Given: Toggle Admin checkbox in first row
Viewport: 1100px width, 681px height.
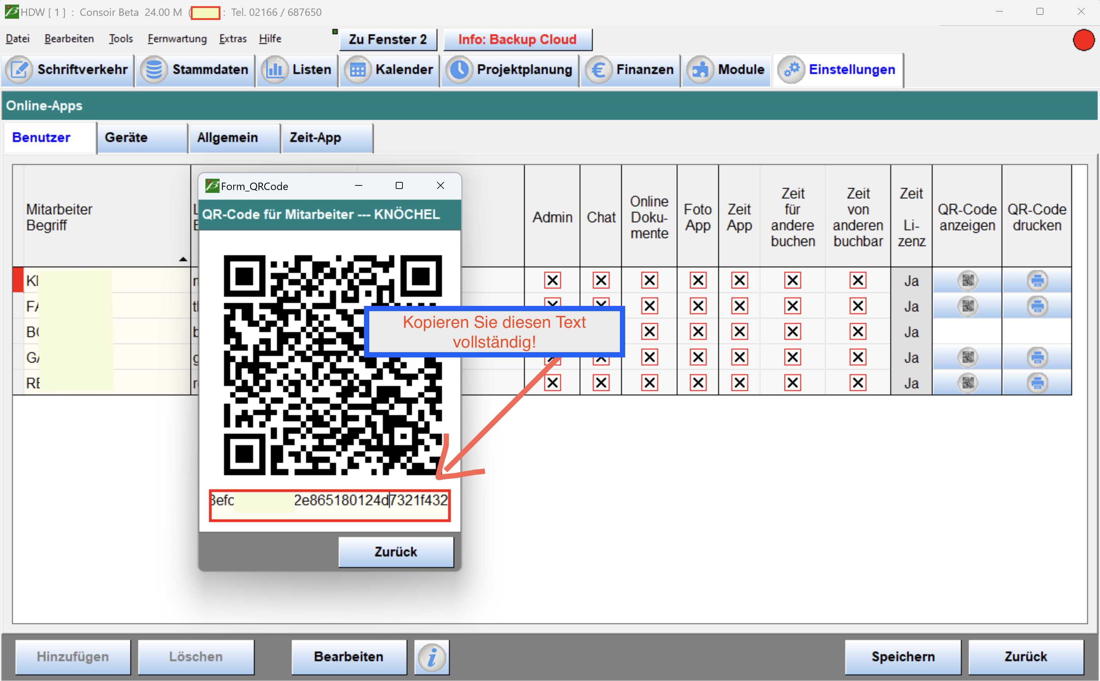Looking at the screenshot, I should pyautogui.click(x=552, y=280).
